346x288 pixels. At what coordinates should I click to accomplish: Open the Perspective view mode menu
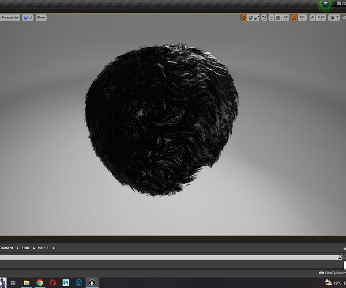tap(10, 18)
